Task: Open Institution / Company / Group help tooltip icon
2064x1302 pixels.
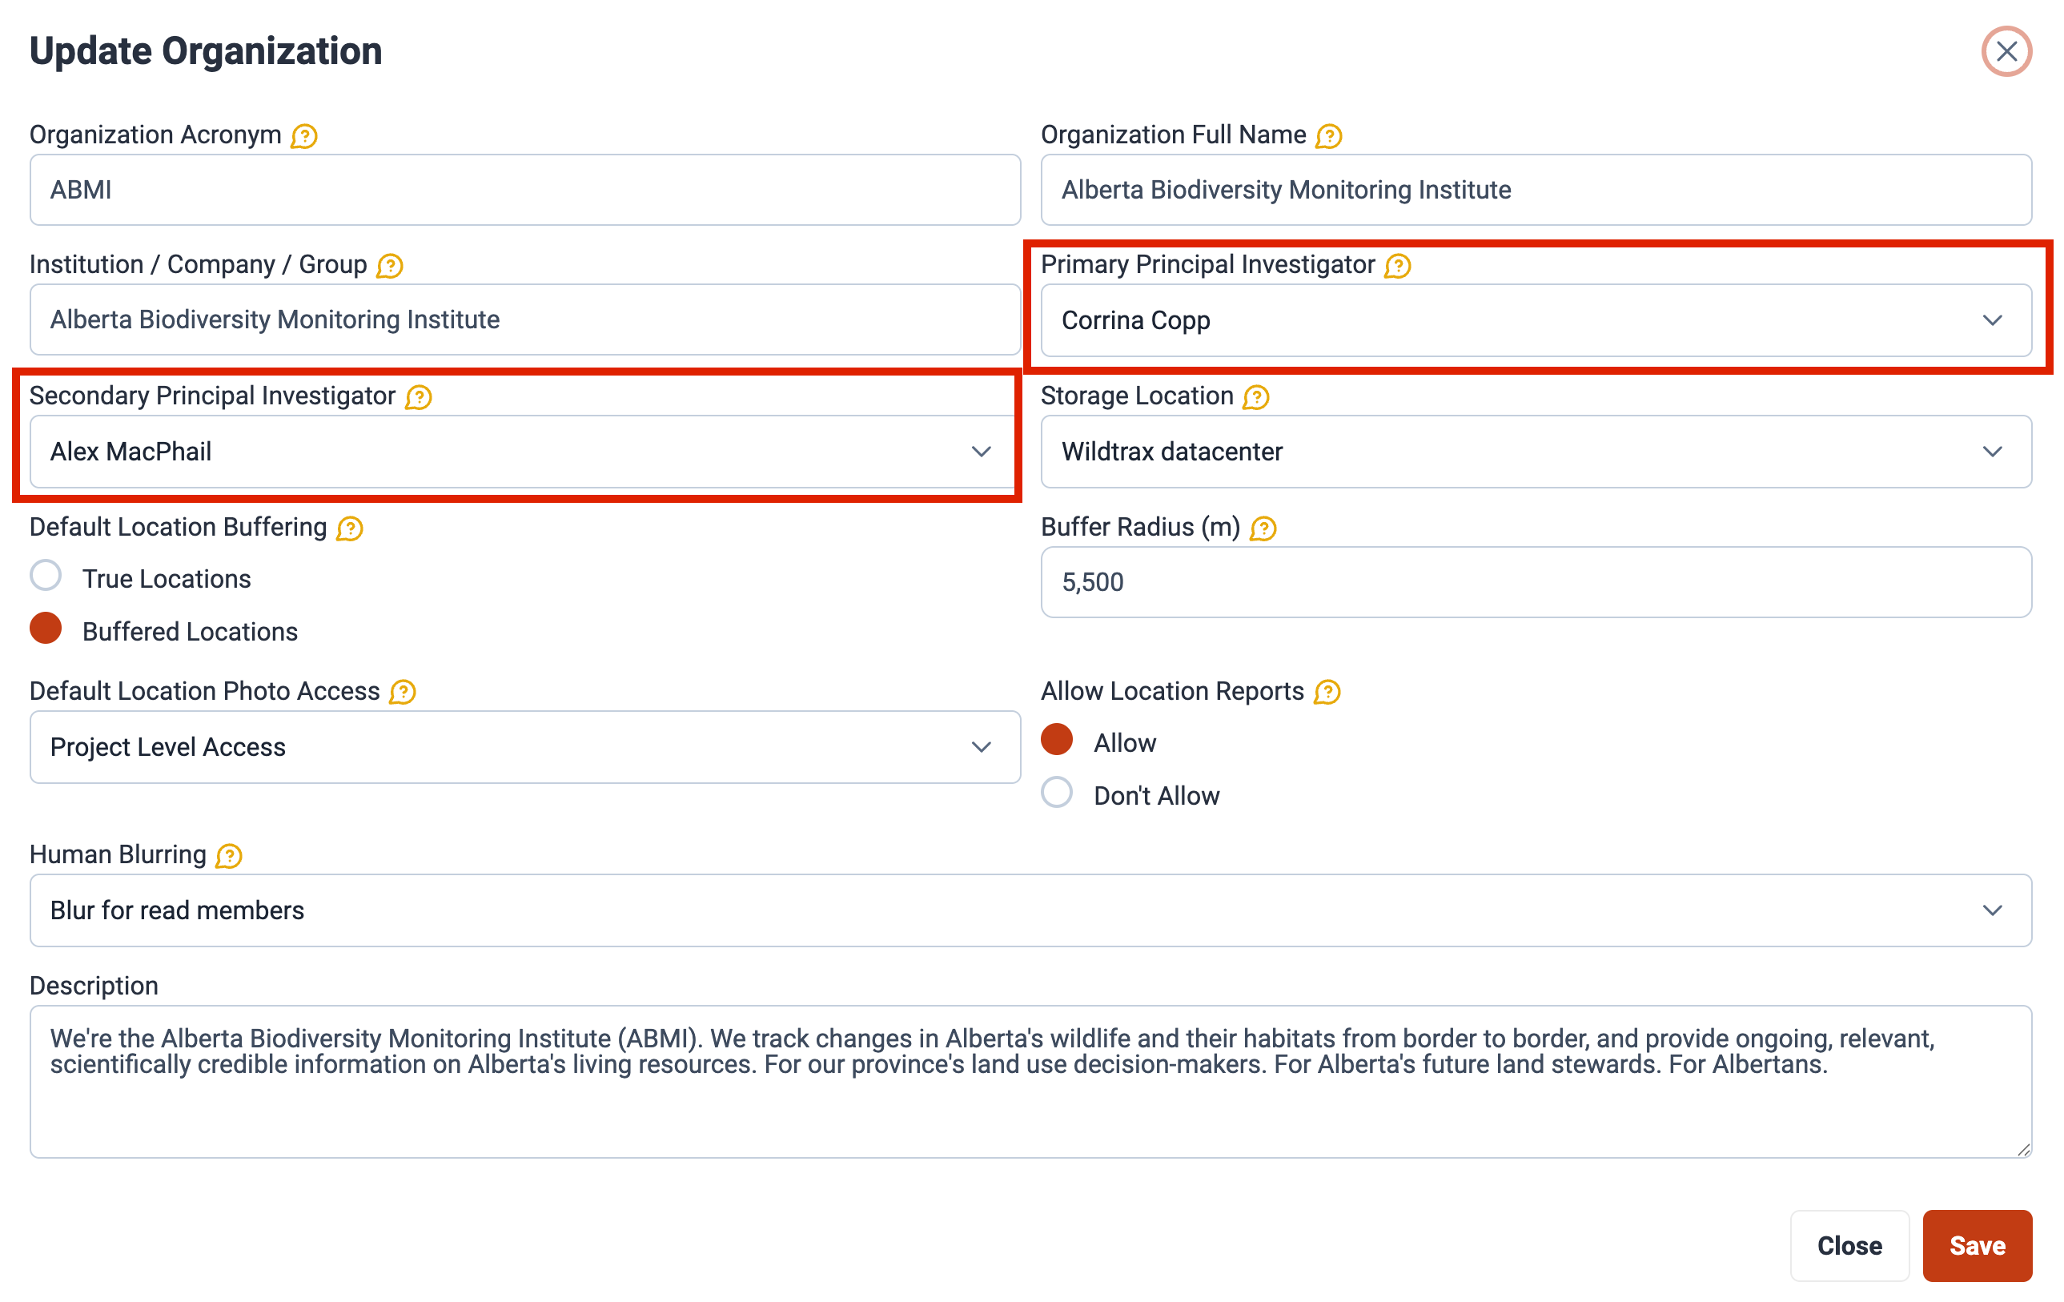Action: pyautogui.click(x=389, y=266)
